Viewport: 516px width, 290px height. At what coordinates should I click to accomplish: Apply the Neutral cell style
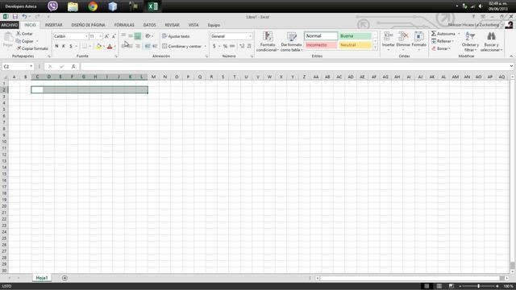tap(355, 45)
